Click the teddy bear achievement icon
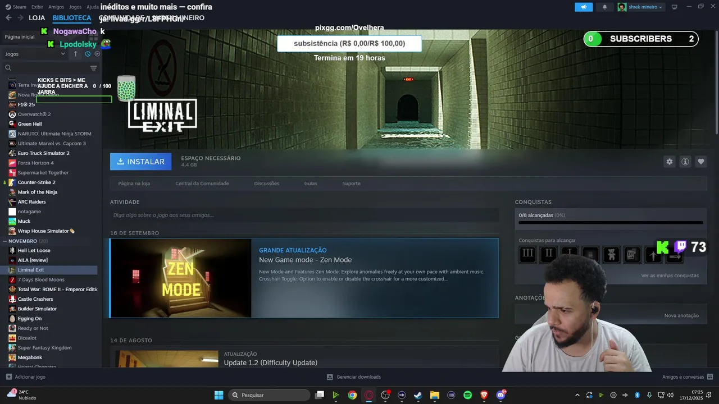The height and width of the screenshot is (404, 719). (x=611, y=254)
